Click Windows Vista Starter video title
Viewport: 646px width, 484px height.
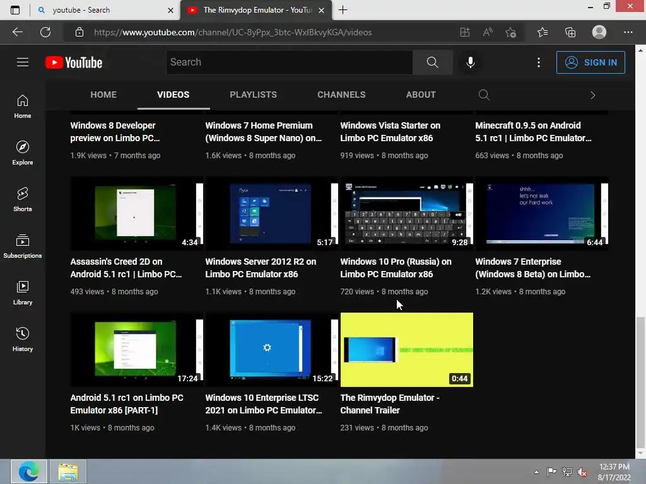coord(390,132)
